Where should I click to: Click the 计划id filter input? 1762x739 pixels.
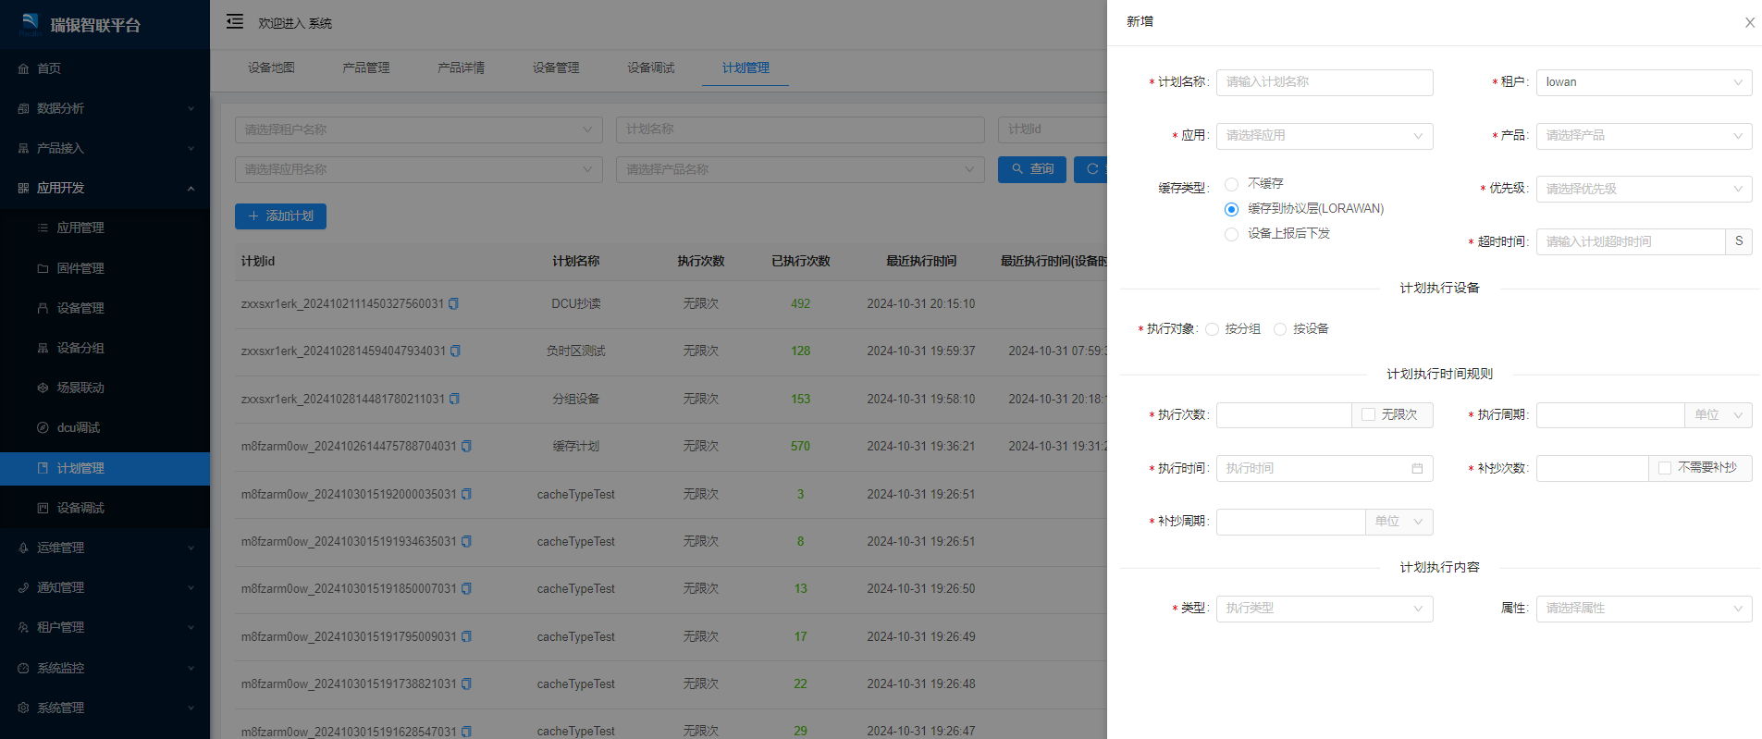[1053, 129]
